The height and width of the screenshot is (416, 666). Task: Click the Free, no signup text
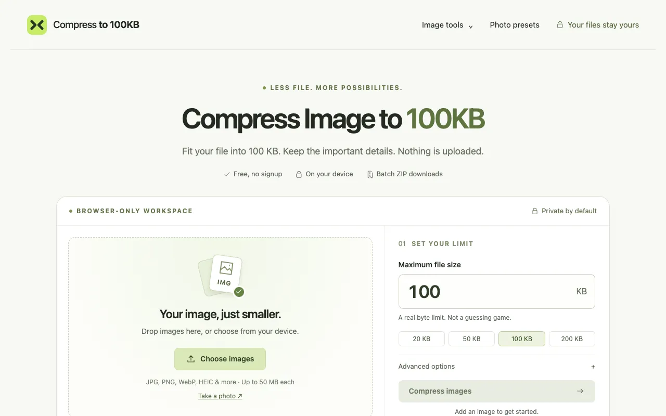(258, 174)
